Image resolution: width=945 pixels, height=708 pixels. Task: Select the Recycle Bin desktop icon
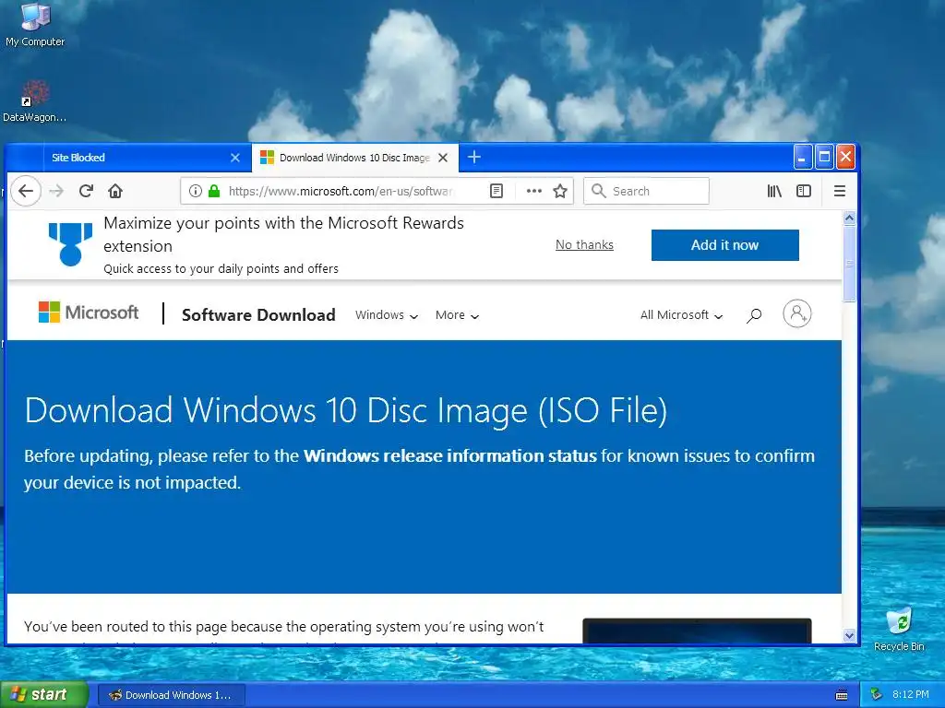tap(899, 630)
